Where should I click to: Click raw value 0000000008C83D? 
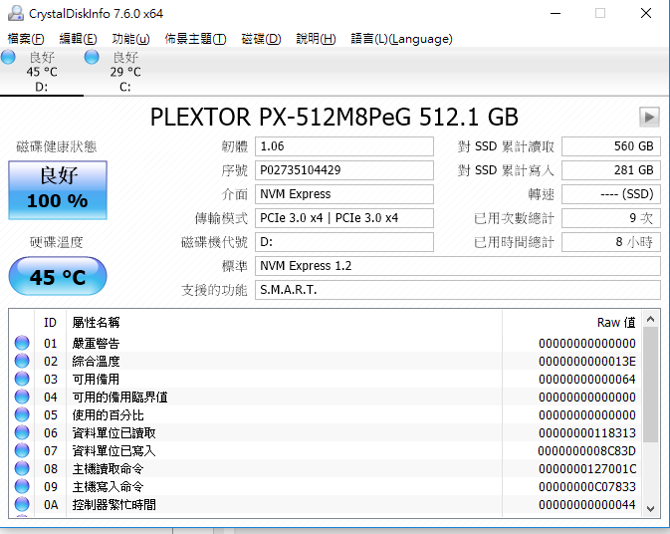click(x=587, y=451)
